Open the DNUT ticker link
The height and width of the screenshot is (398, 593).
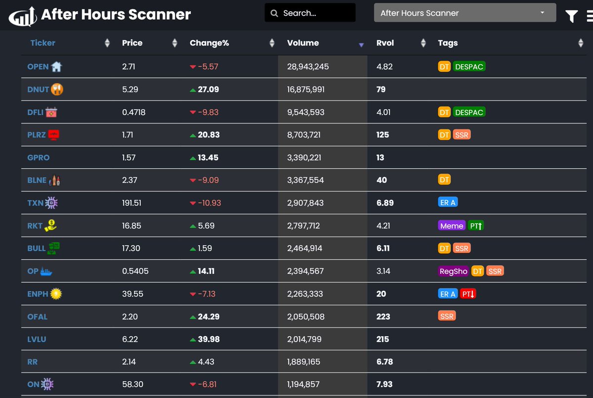[38, 89]
